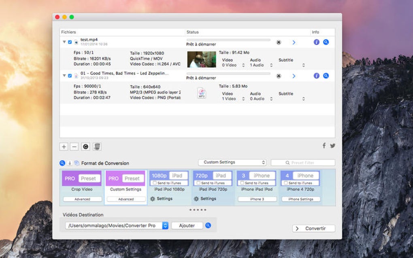The width and height of the screenshot is (413, 258).
Task: Remove the selected file with the minus icon
Action: (74, 146)
